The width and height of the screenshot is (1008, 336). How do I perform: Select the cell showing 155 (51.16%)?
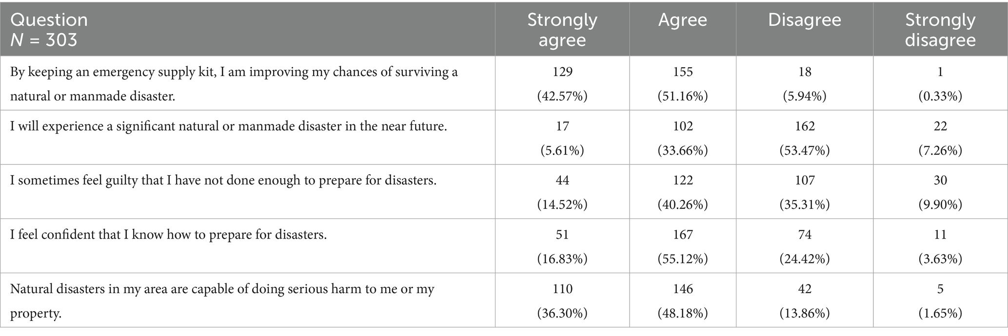coord(682,84)
